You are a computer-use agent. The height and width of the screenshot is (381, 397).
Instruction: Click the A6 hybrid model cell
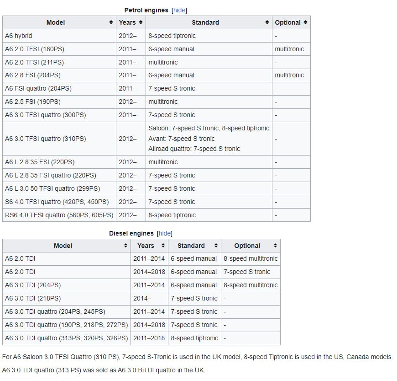tap(59, 36)
